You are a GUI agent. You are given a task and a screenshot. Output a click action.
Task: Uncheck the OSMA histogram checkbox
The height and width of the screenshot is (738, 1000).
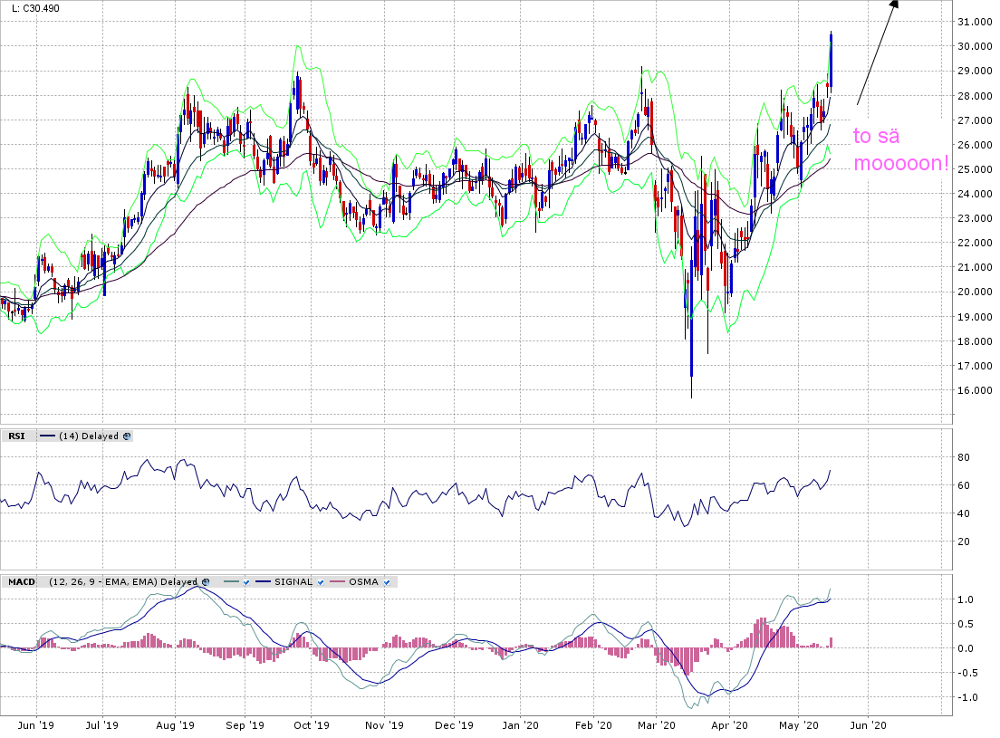(x=389, y=581)
